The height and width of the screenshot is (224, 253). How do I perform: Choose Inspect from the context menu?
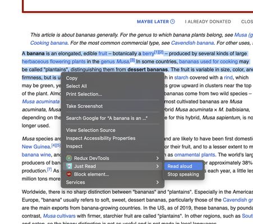(x=113, y=146)
